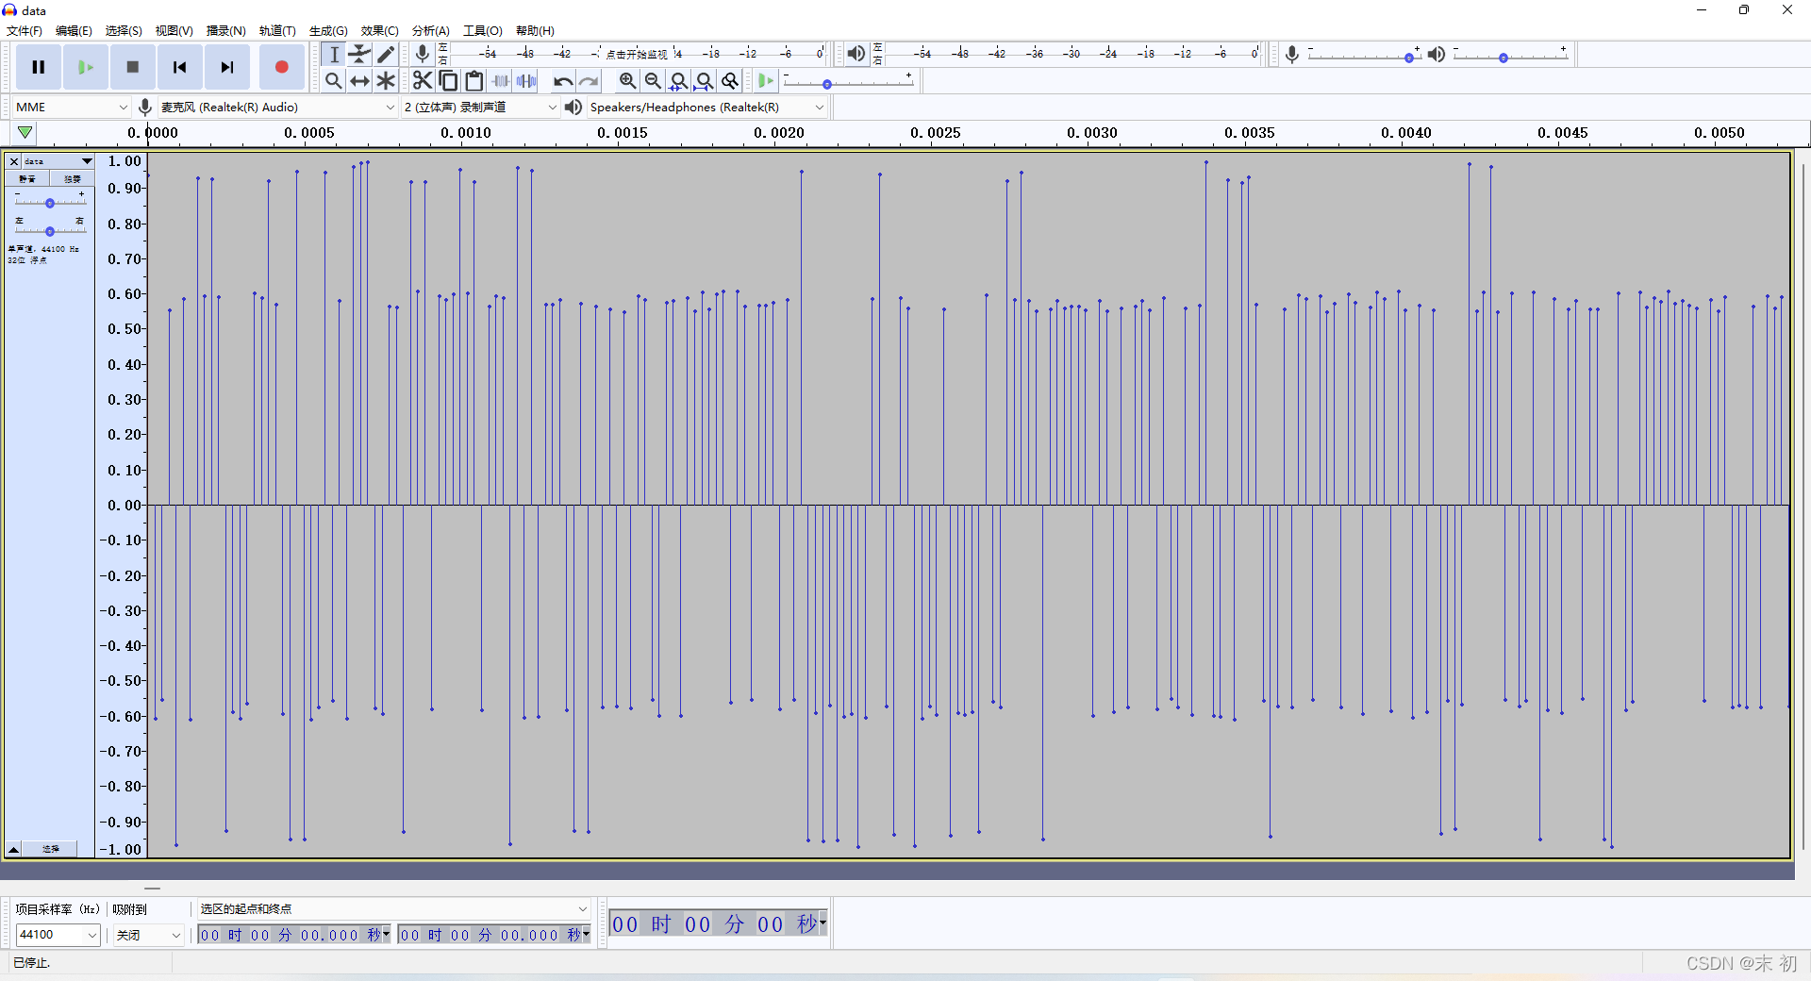Open the 44100 project sample rate dropdown
Screen dimensions: 1811x981
[x=58, y=935]
